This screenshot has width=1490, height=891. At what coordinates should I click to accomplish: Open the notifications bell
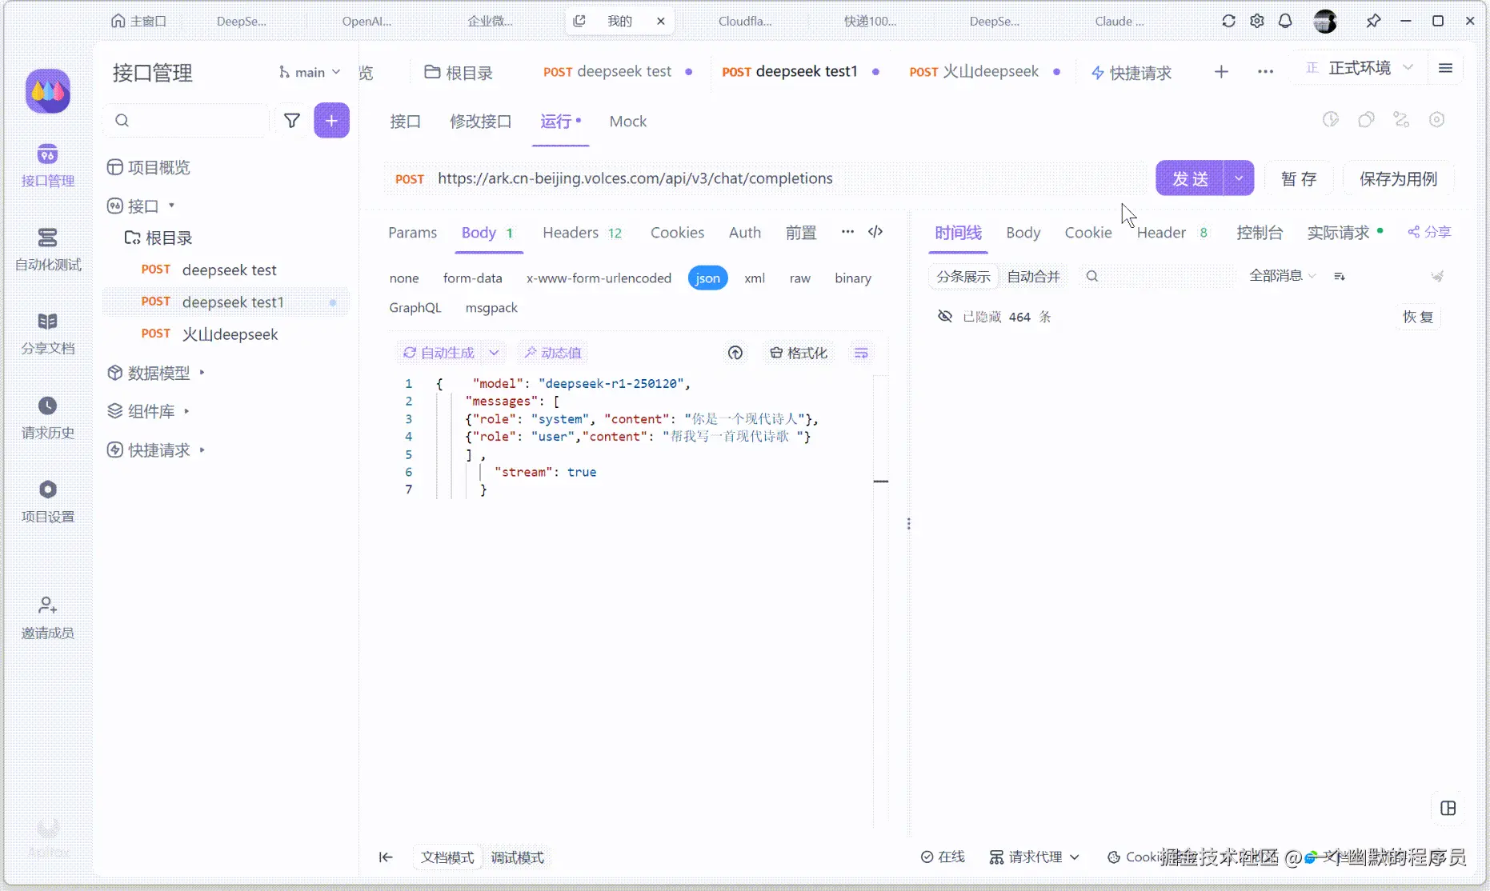1285,21
